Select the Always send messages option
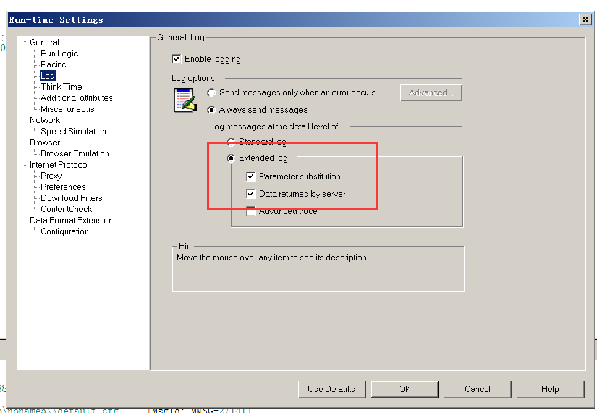The height and width of the screenshot is (413, 597). [211, 110]
